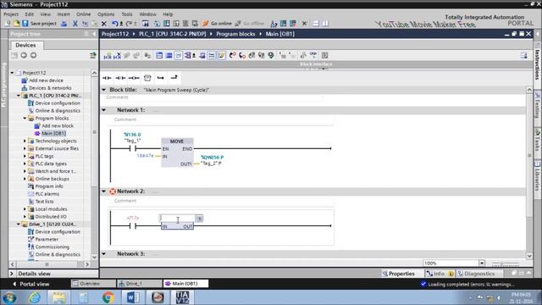
Task: Open instruction name dropdown in Network 2
Action: point(200,219)
